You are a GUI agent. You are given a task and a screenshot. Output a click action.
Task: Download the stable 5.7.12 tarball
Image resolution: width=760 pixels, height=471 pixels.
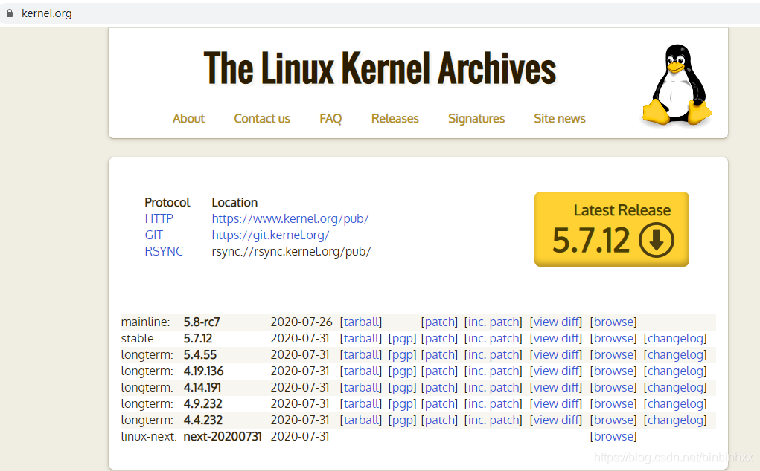pyautogui.click(x=361, y=339)
